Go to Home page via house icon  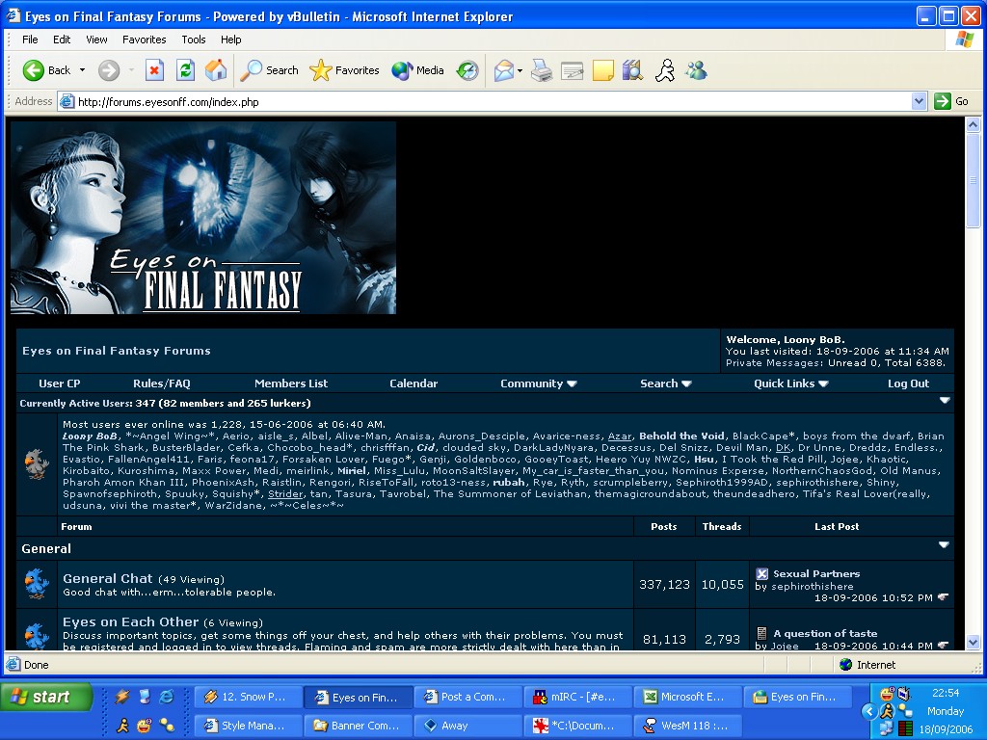tap(216, 70)
